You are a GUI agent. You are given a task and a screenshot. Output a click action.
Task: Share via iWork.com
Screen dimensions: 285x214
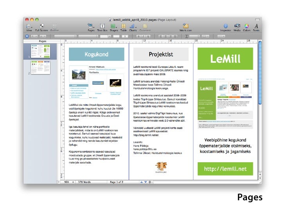click(186, 28)
